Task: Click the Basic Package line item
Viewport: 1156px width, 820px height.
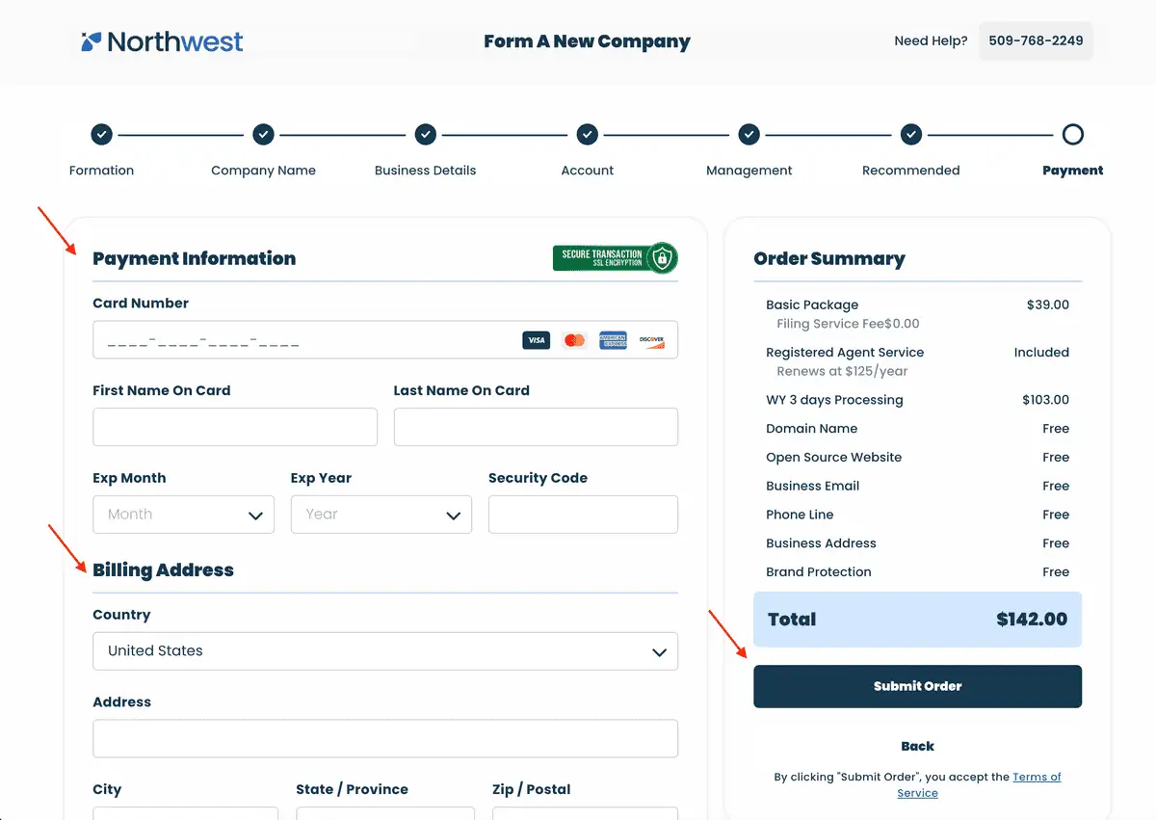Action: [812, 304]
